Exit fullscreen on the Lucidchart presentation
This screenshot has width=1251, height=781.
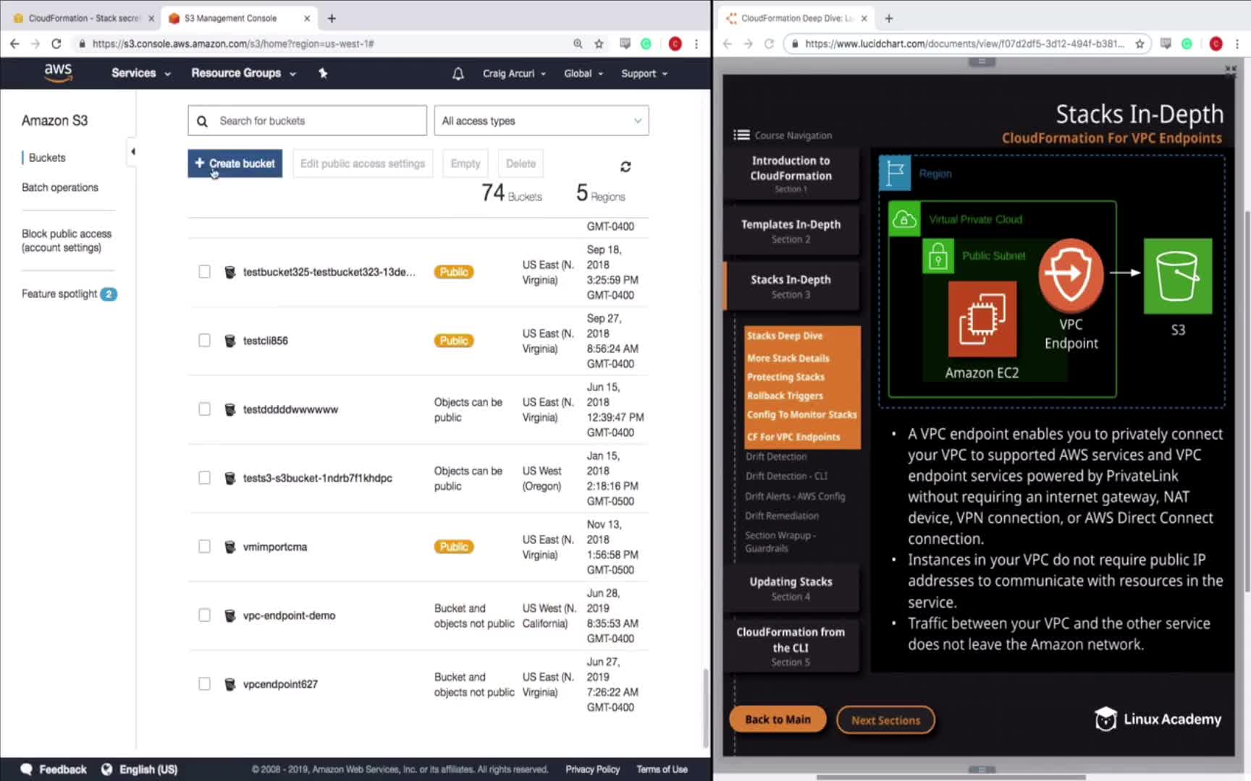click(1231, 69)
